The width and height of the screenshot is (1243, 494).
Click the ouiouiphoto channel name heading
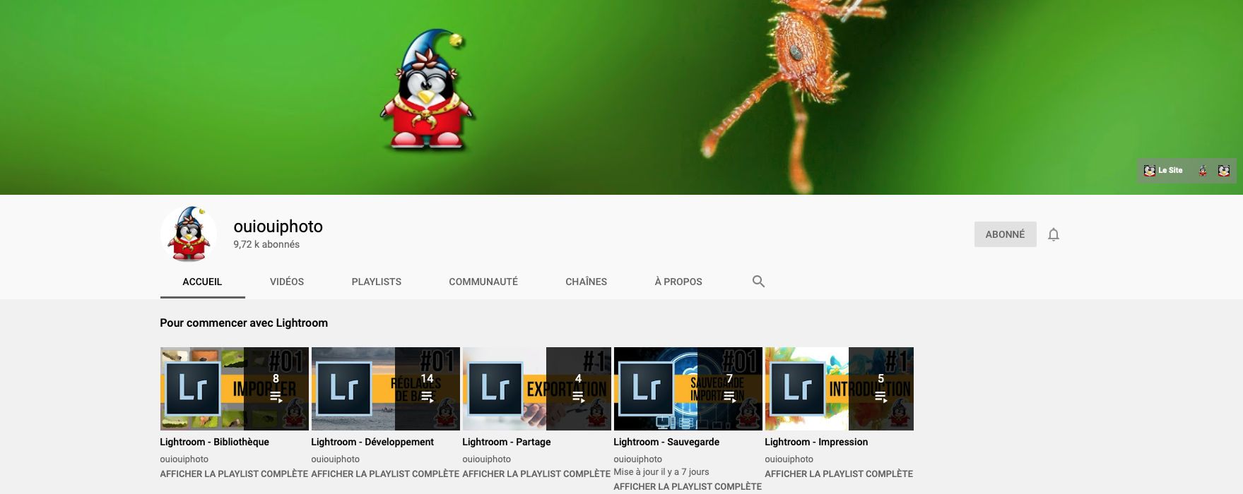(278, 227)
